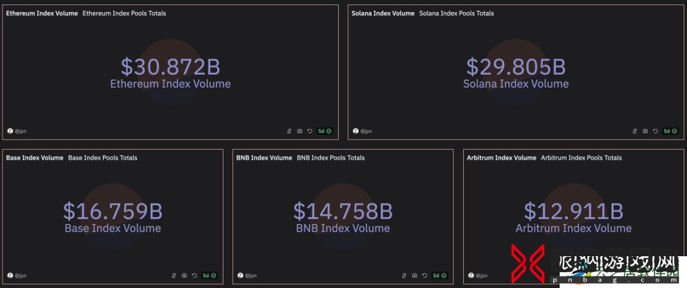The height and width of the screenshot is (288, 687).
Task: Take a screenshot of the Ethereum Index Volume panel
Action: coord(300,131)
